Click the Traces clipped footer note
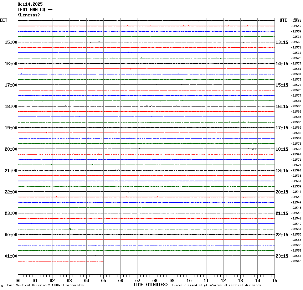 tap(216, 285)
